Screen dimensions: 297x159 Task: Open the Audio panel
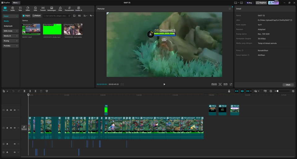coord(12,9)
